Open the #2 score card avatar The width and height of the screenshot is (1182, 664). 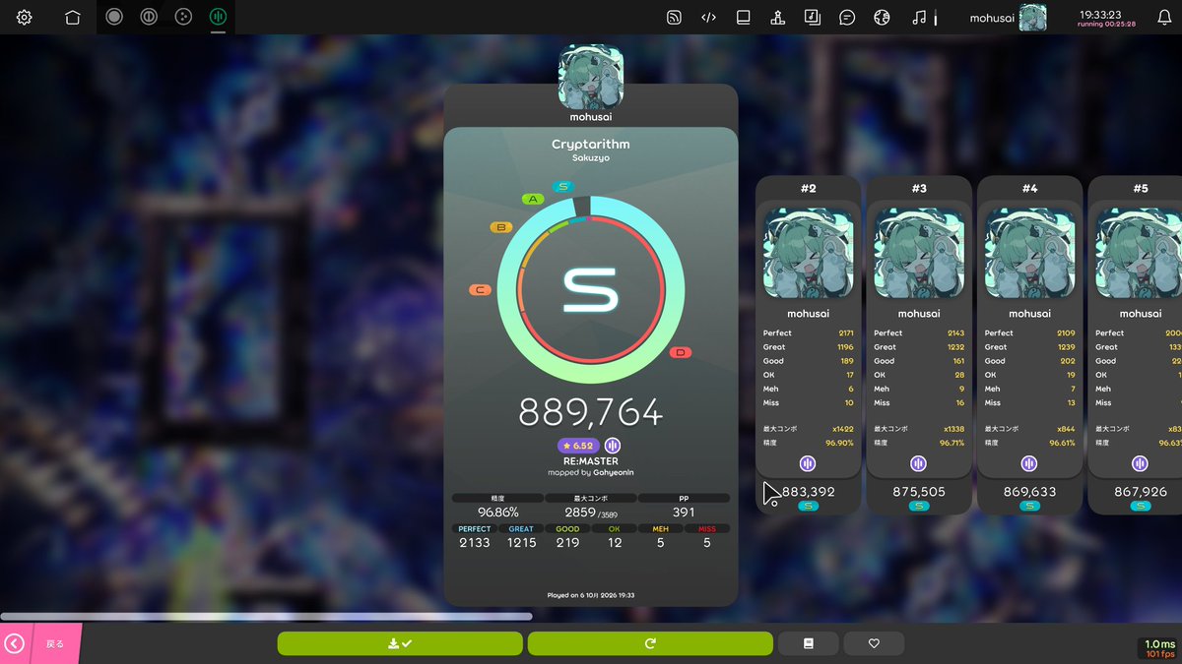pos(808,252)
